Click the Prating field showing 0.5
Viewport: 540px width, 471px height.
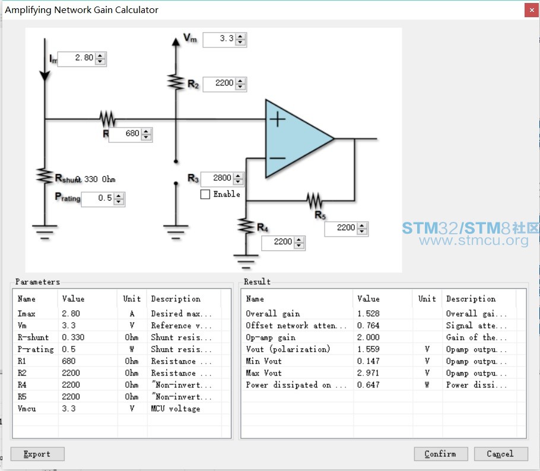coord(99,199)
